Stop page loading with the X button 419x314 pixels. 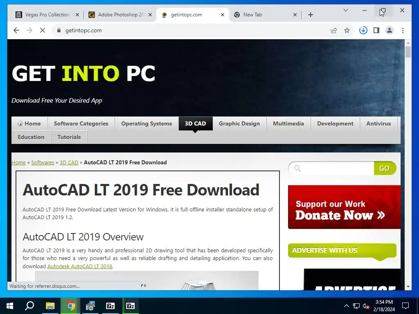coord(43,30)
